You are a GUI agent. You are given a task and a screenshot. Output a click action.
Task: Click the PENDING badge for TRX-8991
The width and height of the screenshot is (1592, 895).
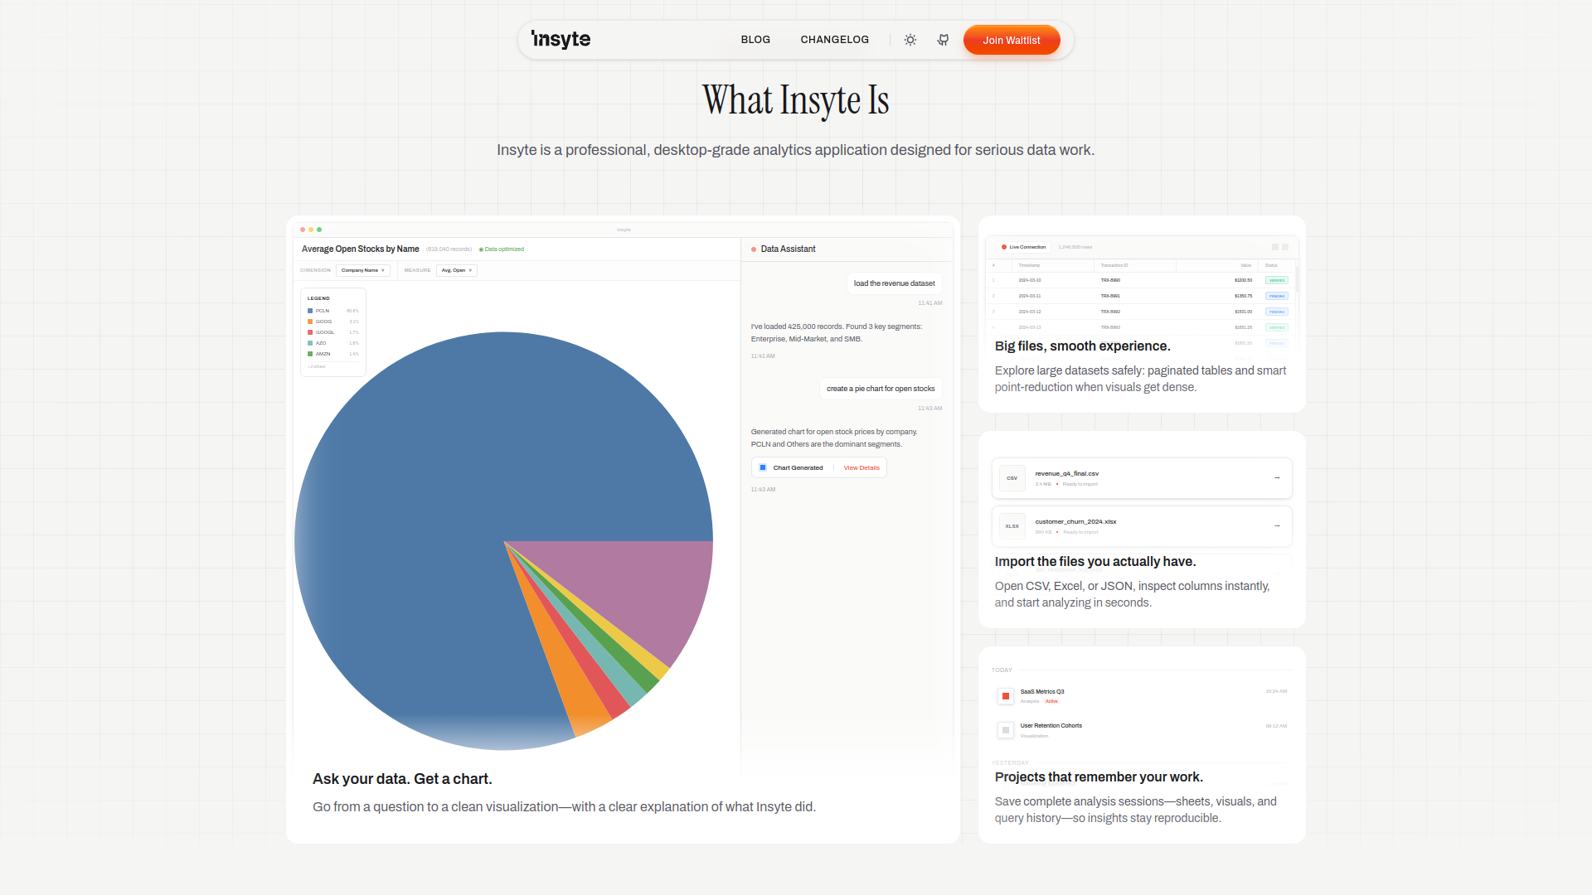(x=1277, y=296)
